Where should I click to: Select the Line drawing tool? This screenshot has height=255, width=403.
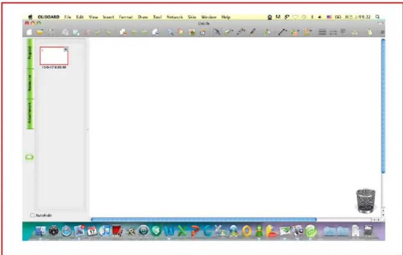coord(281,32)
